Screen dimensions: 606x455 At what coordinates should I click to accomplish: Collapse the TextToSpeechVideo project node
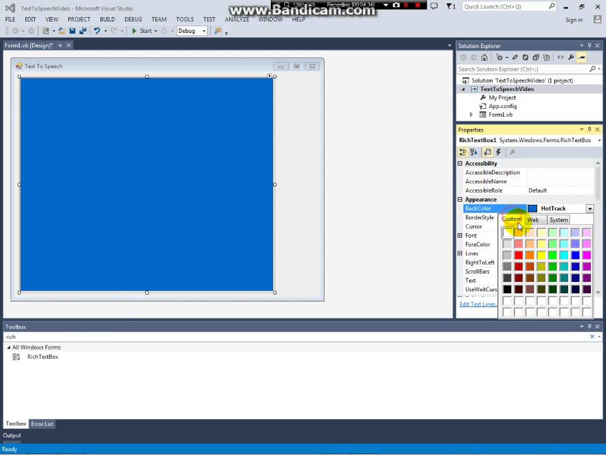coord(463,89)
